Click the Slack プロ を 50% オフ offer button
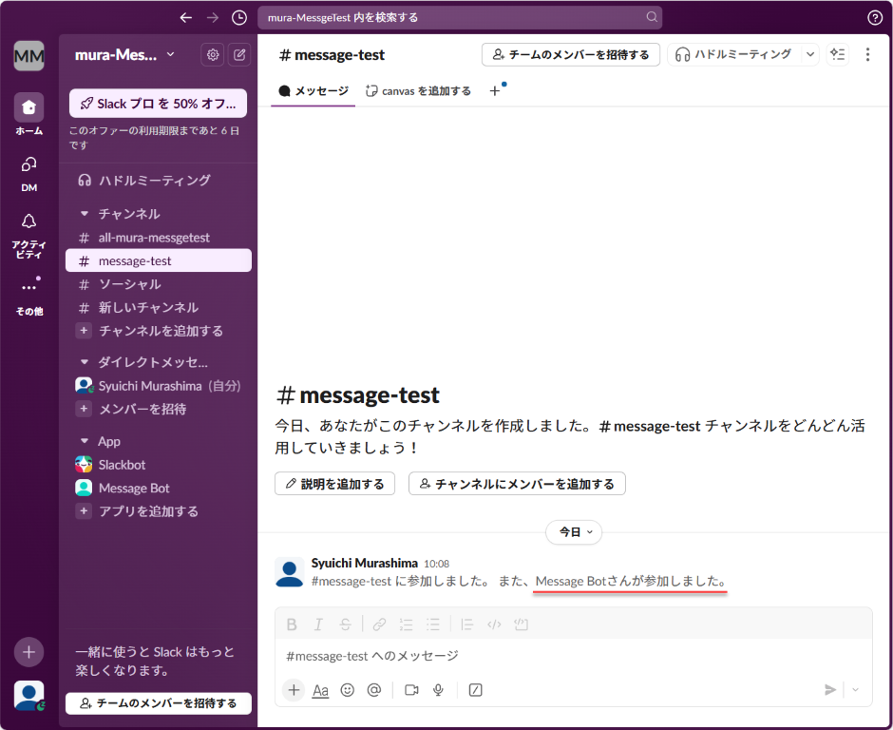Image resolution: width=893 pixels, height=730 pixels. click(159, 104)
